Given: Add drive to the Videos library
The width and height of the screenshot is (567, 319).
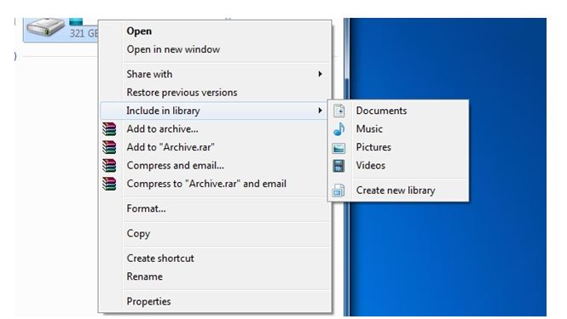Looking at the screenshot, I should tap(371, 166).
